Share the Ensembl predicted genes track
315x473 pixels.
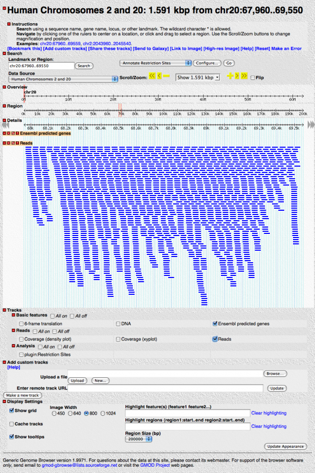click(13, 133)
